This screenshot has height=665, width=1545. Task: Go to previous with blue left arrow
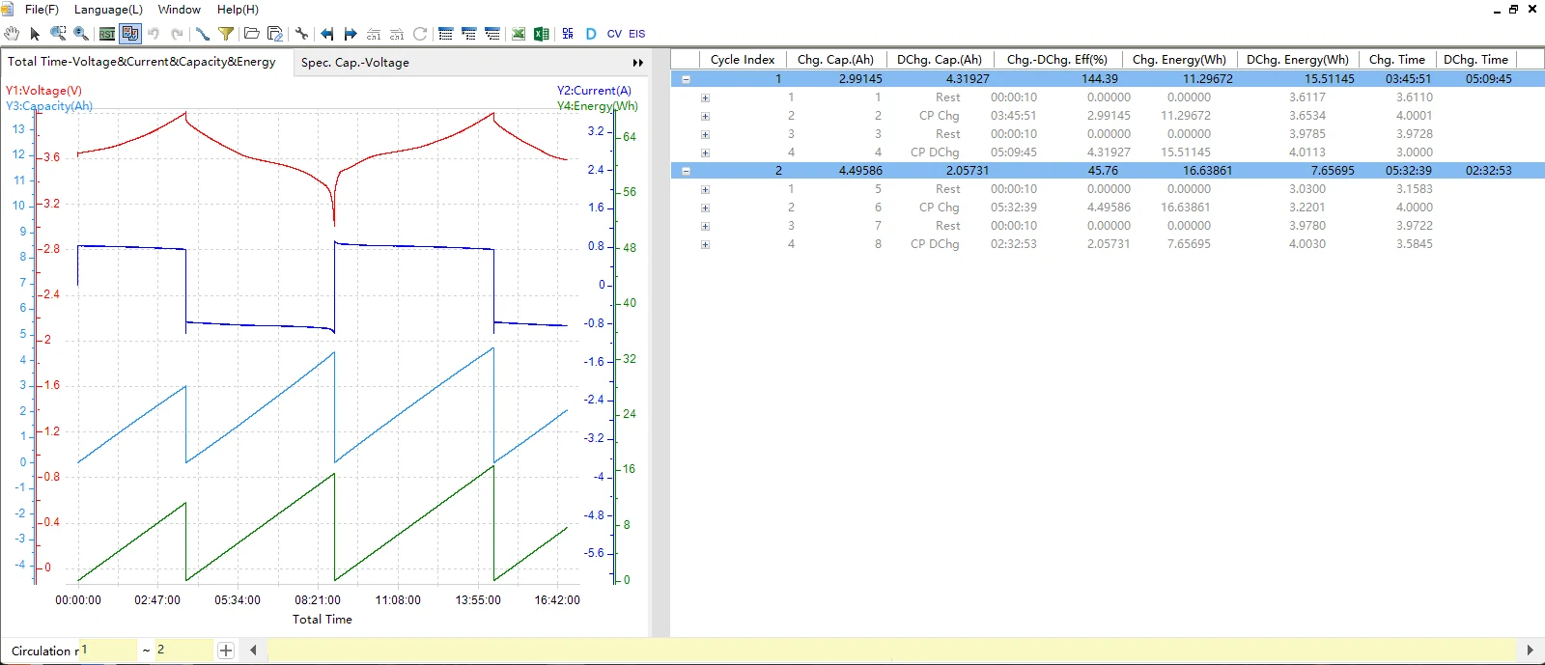pyautogui.click(x=326, y=34)
